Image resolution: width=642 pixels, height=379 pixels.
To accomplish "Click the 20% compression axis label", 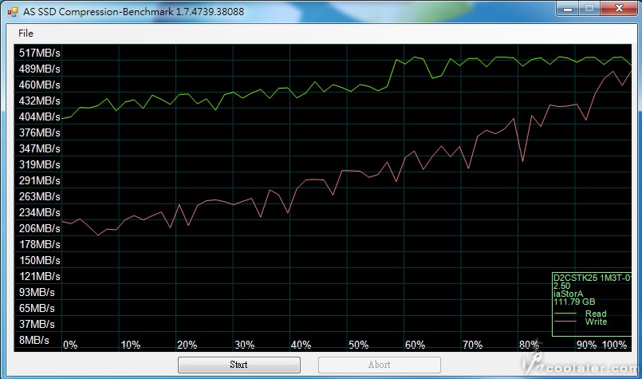I will point(187,345).
